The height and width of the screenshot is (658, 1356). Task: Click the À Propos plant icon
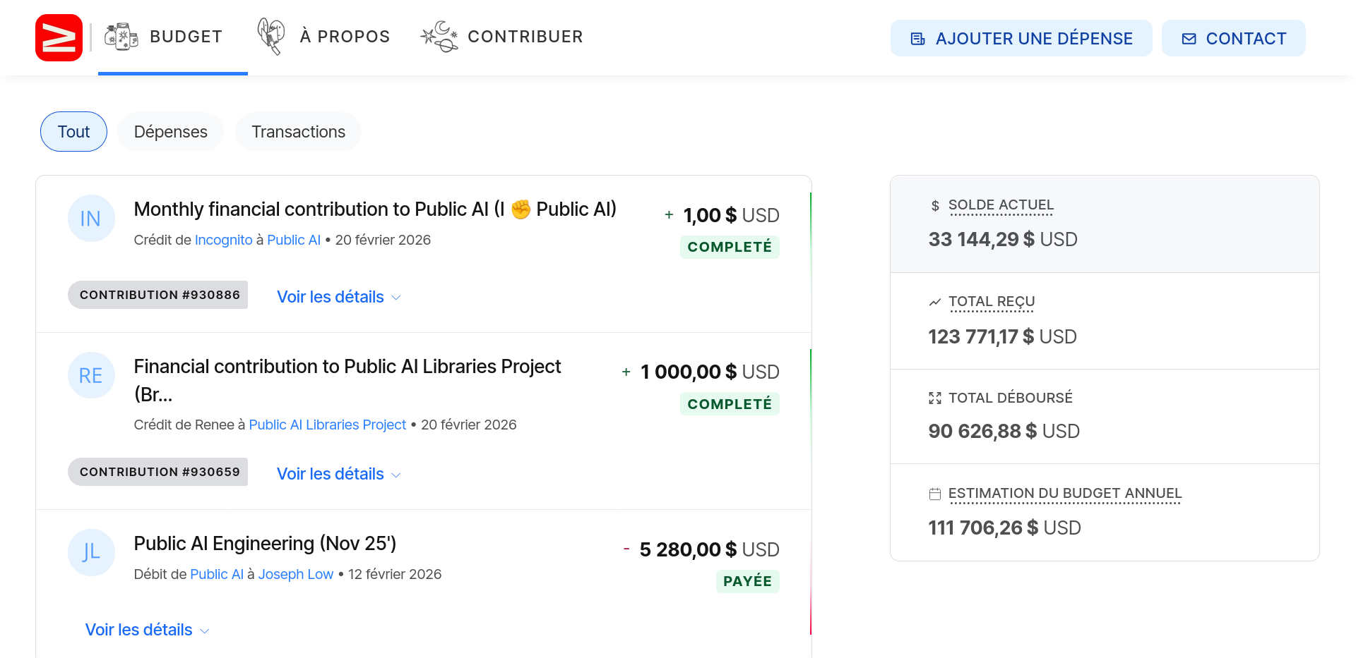coord(271,37)
